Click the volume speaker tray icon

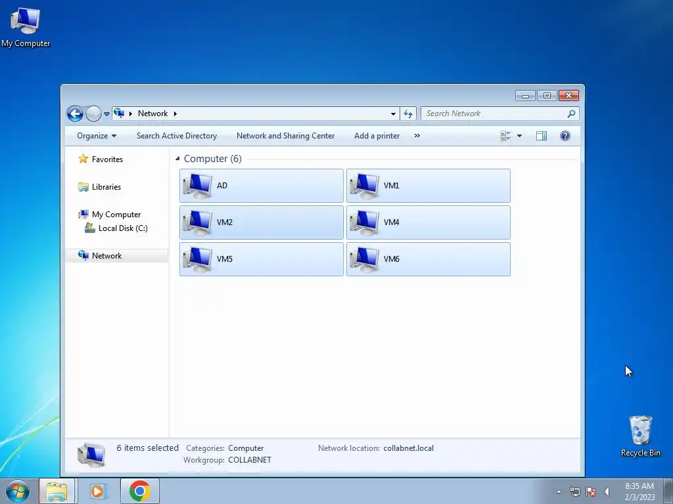(x=607, y=492)
